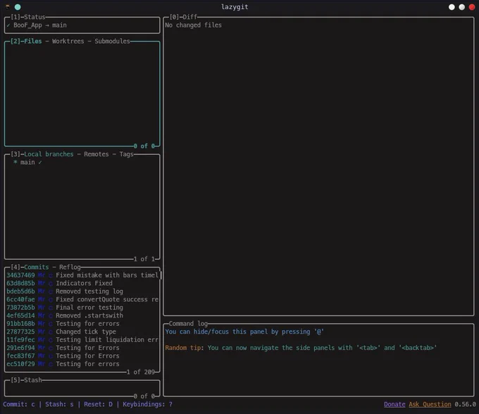Click the Random tip line
Viewport: 479px width, 414px height.
coord(301,348)
